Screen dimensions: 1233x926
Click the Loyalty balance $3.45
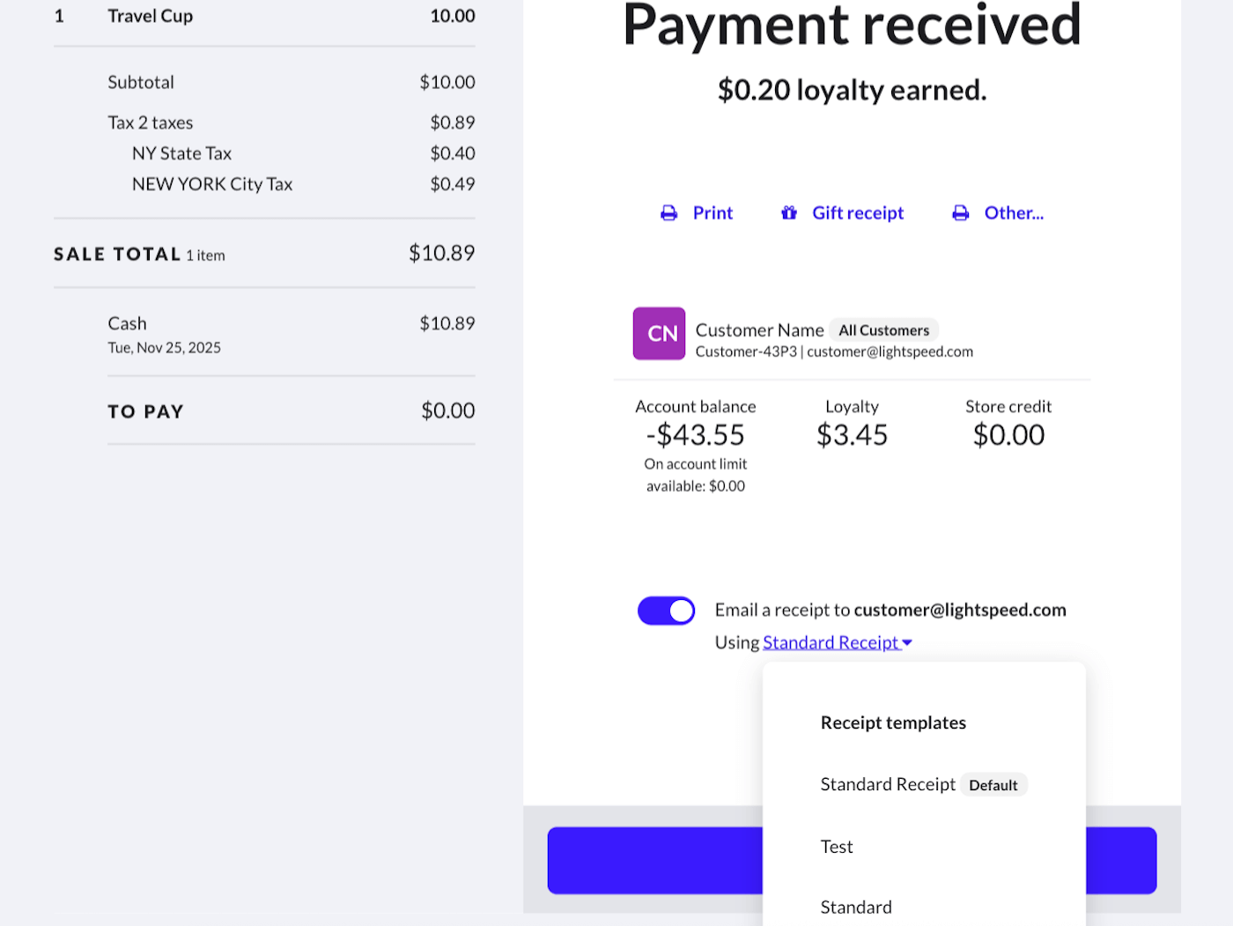[852, 435]
